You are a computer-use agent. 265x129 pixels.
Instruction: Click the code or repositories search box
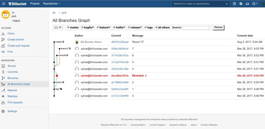(x=200, y=4)
